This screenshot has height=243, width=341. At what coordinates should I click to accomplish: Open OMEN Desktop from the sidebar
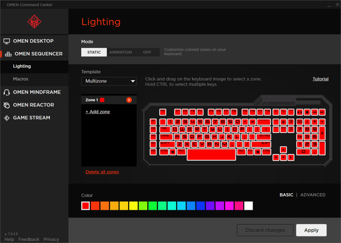(x=33, y=41)
